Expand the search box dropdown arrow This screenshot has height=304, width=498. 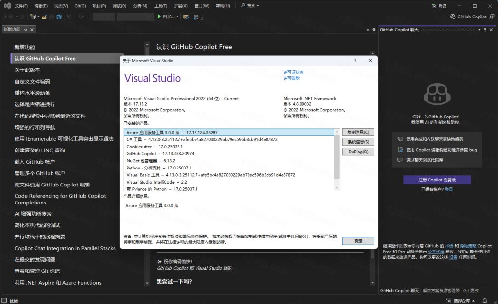(258, 6)
